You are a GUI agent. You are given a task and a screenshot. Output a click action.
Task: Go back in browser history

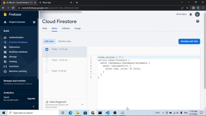pos(3,8)
